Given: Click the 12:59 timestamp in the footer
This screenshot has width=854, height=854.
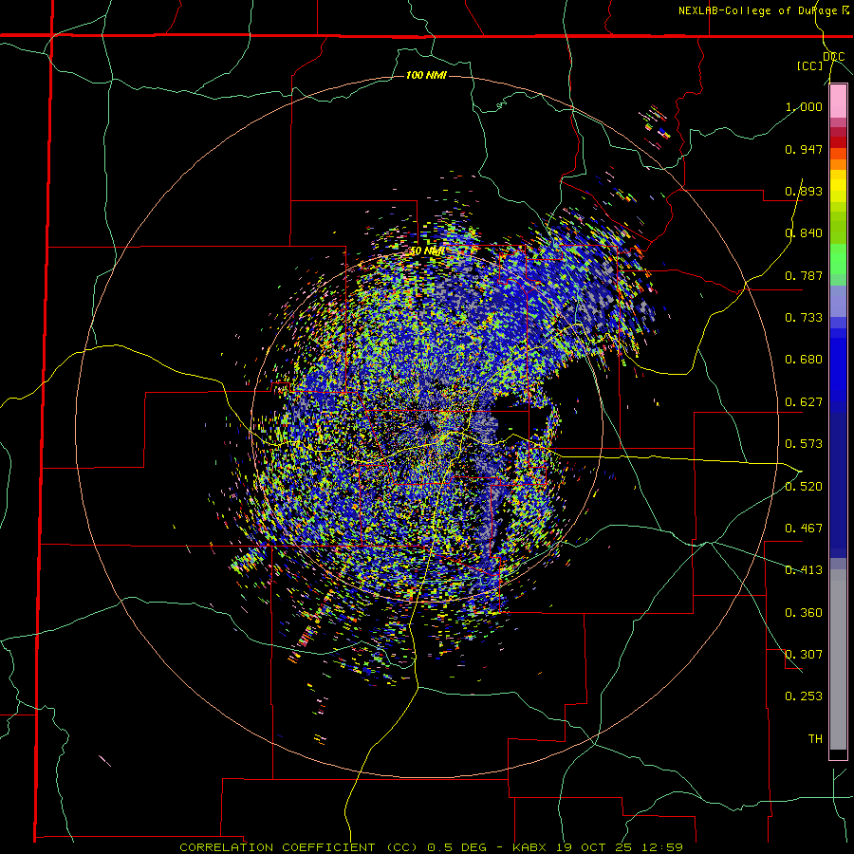Looking at the screenshot, I should (x=661, y=847).
